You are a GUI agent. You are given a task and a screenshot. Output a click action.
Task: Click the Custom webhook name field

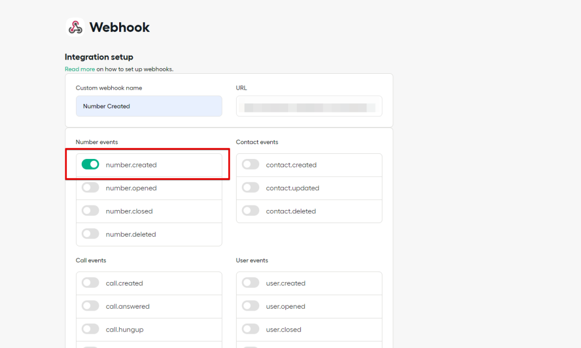coord(149,106)
